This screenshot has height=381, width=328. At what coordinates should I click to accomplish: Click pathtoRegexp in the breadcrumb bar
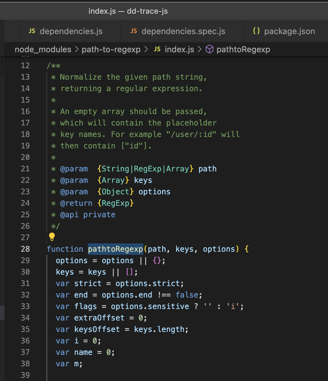pyautogui.click(x=243, y=49)
